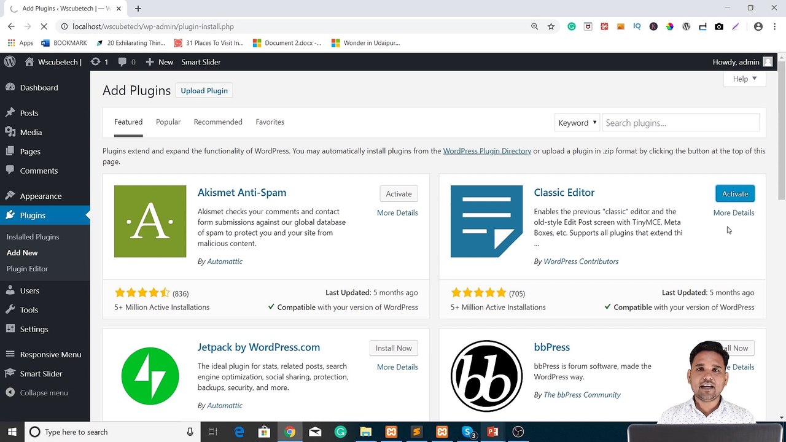
Task: Expand the Help dropdown tab
Action: tap(744, 79)
